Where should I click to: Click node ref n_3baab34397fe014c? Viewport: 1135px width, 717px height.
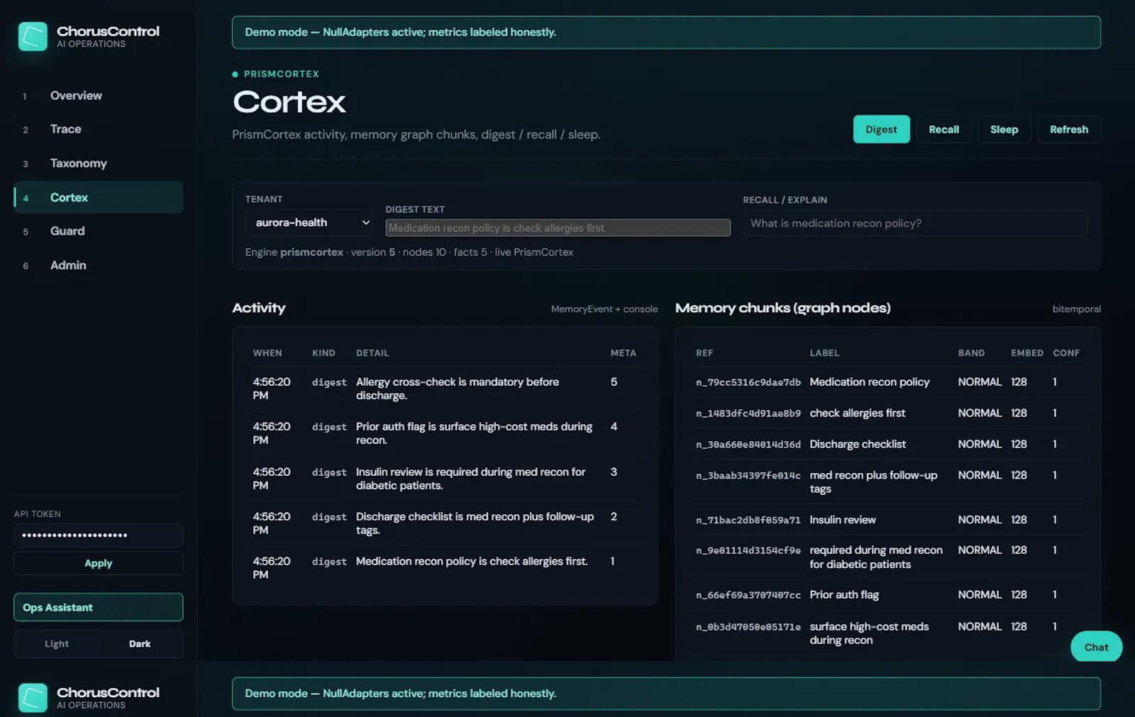[748, 476]
